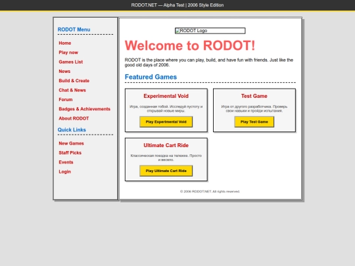This screenshot has width=355, height=266.
Task: View Badges & Achievements page
Action: [84, 109]
